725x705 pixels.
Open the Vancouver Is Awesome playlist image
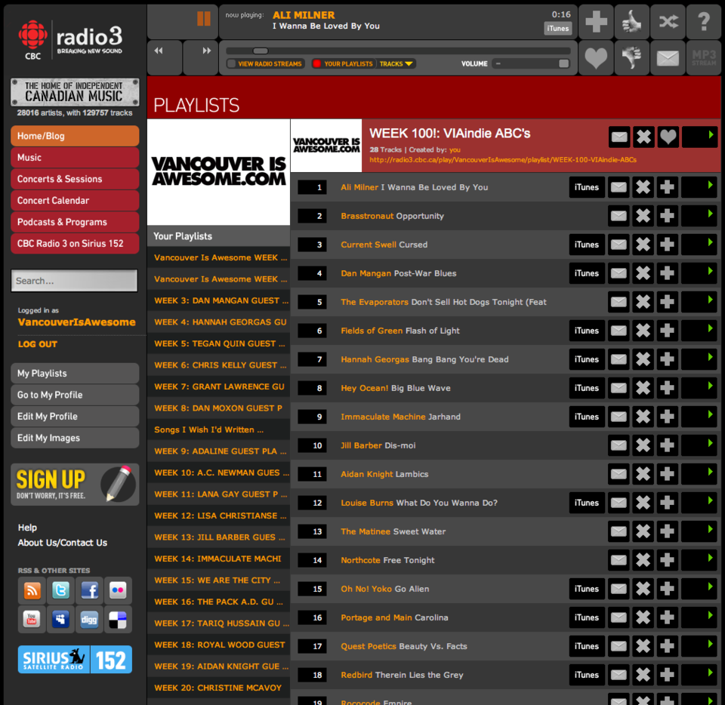coord(219,172)
